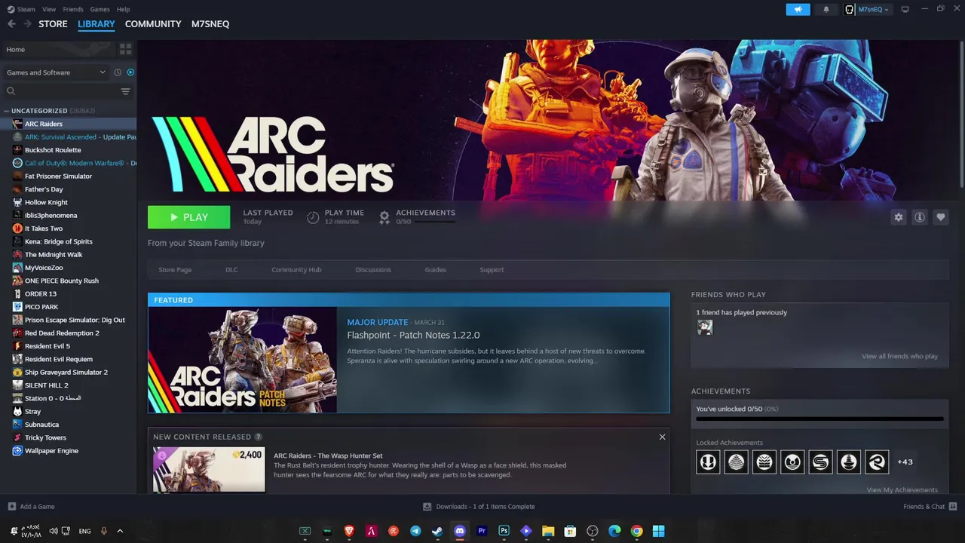965x543 pixels.
Task: Open View My Achievements link
Action: click(x=902, y=490)
